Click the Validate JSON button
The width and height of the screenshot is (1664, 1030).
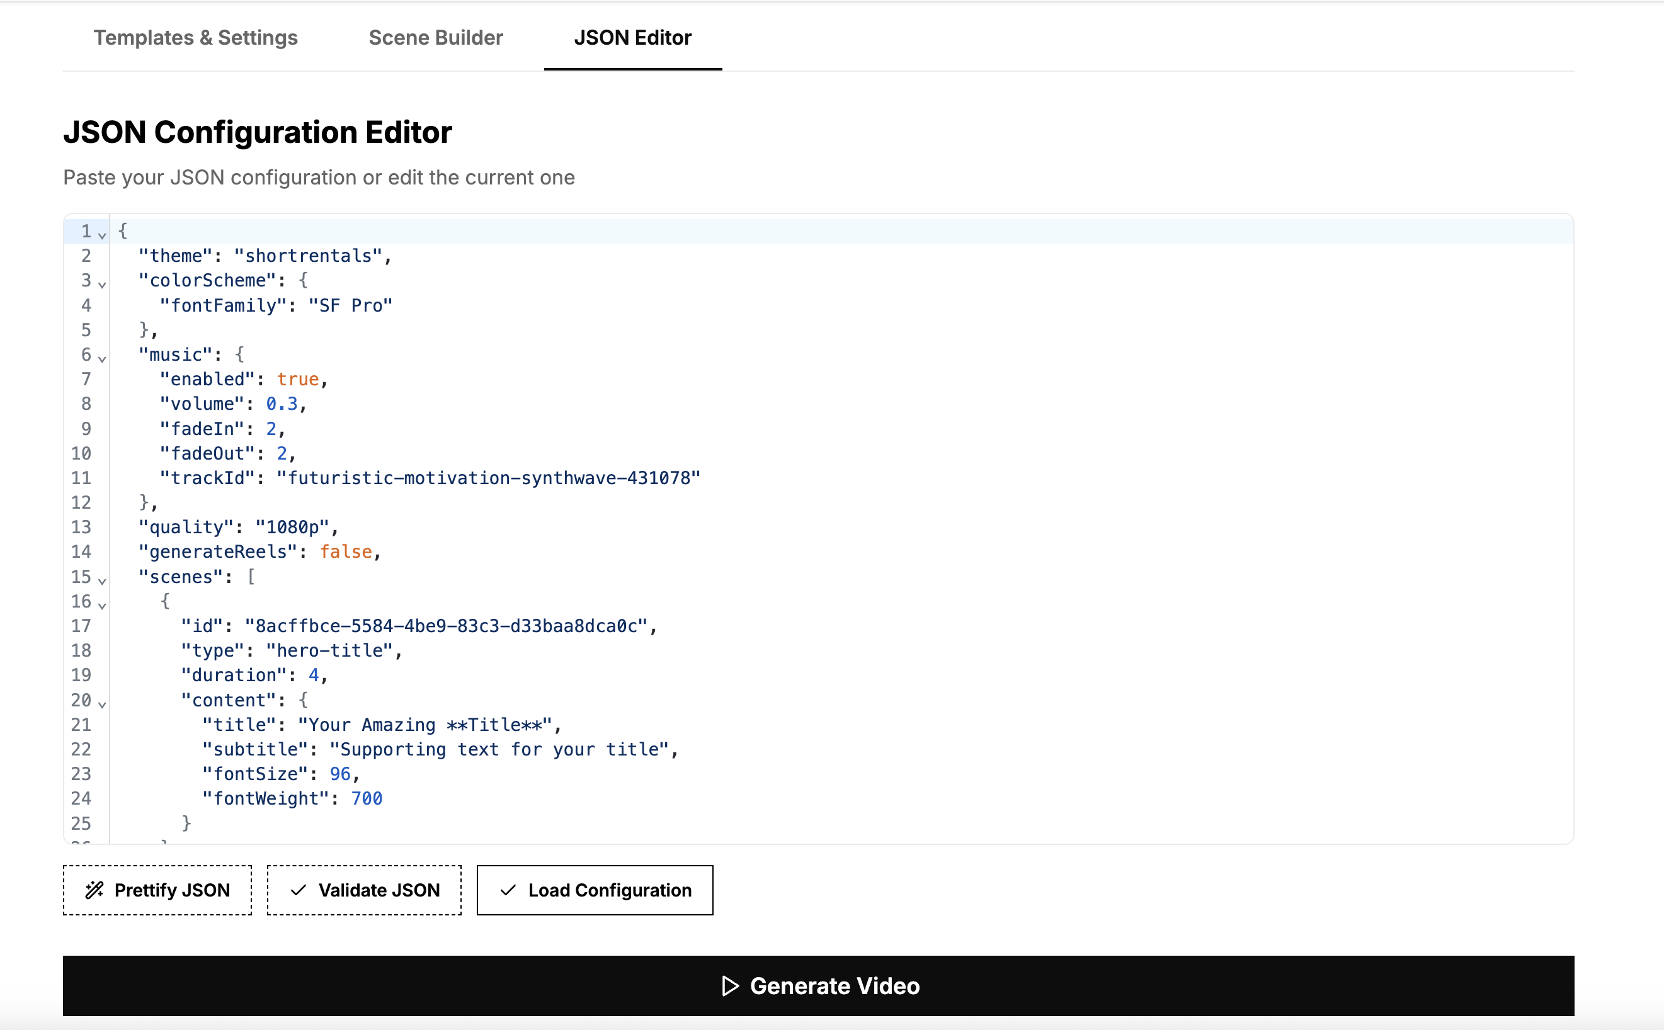coord(364,890)
